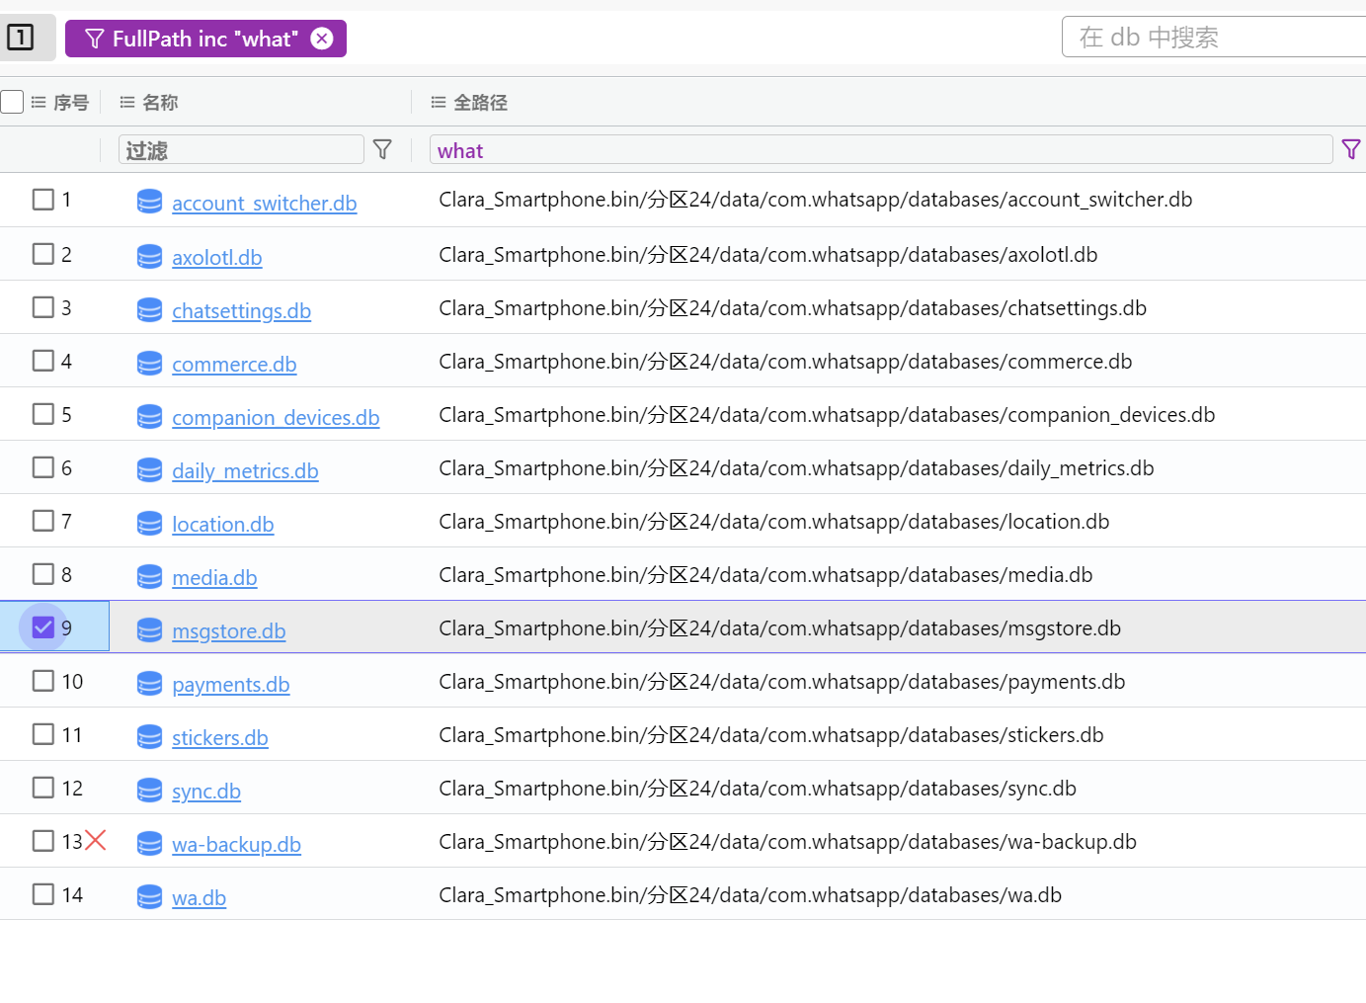
Task: Click the FullPath inc "what" filter tag
Action: click(205, 39)
